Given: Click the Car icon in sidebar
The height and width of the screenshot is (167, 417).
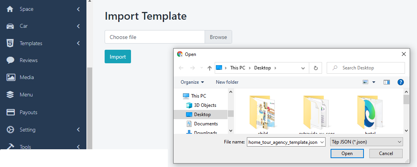Looking at the screenshot, I should tap(10, 26).
